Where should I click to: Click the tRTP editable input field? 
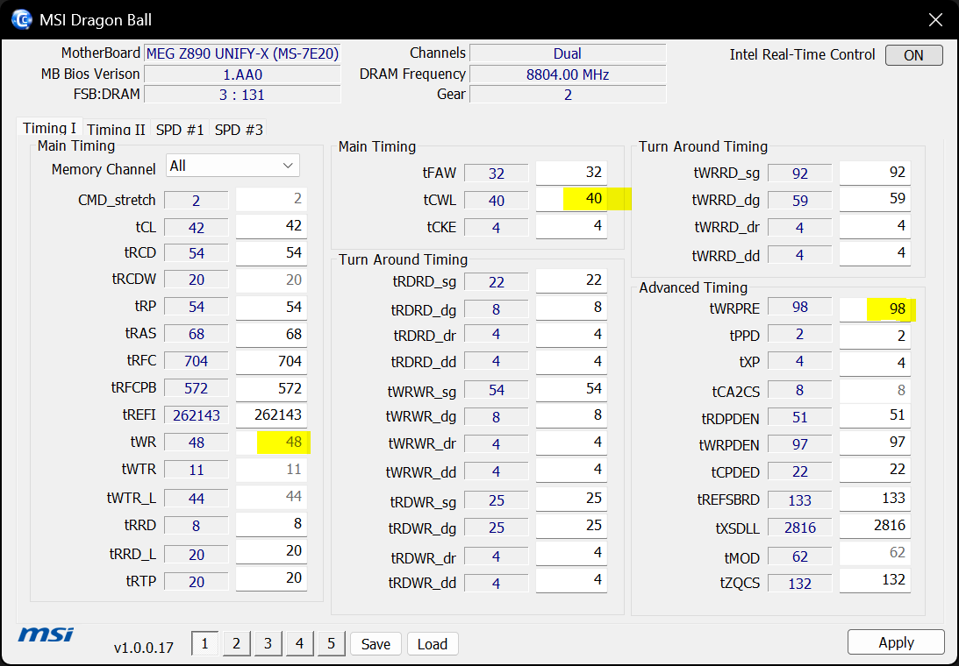271,578
